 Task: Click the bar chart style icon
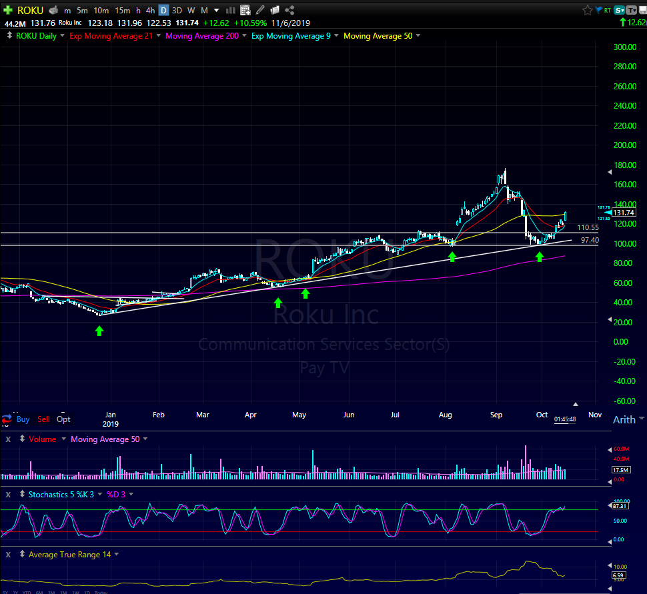[x=231, y=10]
